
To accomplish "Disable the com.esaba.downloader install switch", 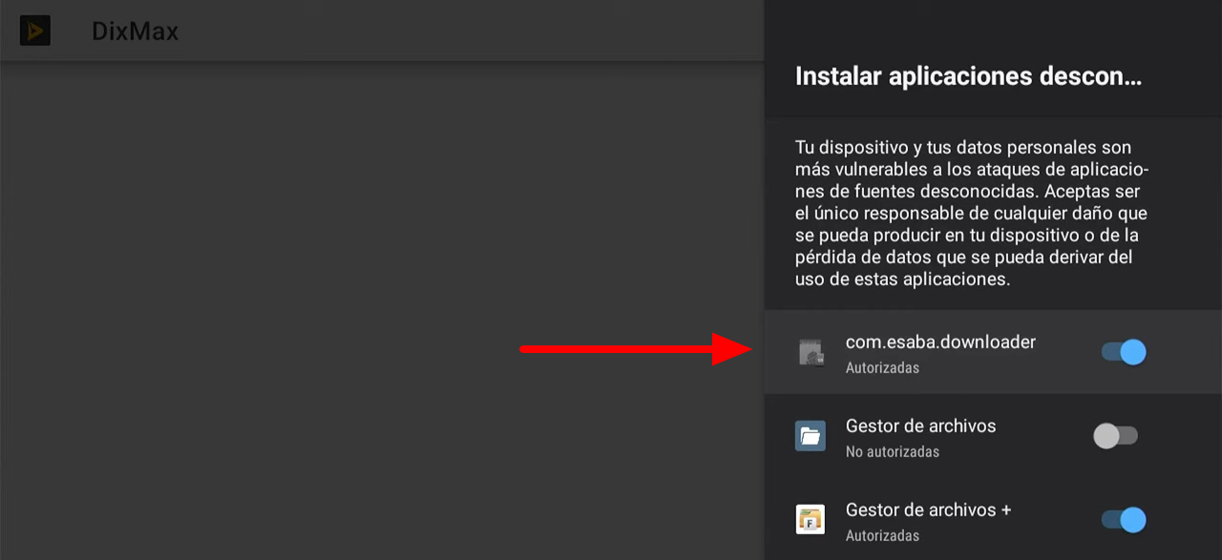I will pyautogui.click(x=1123, y=352).
